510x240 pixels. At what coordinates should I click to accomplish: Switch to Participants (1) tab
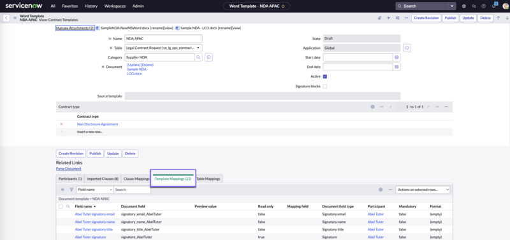point(70,179)
